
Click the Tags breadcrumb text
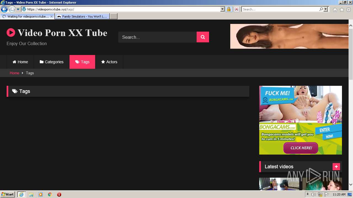(30, 73)
